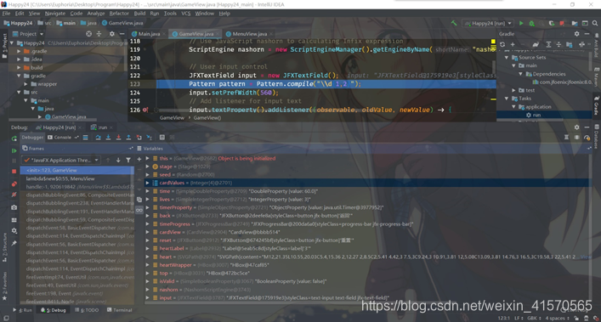Expand the build folder in Project tree

point(19,67)
